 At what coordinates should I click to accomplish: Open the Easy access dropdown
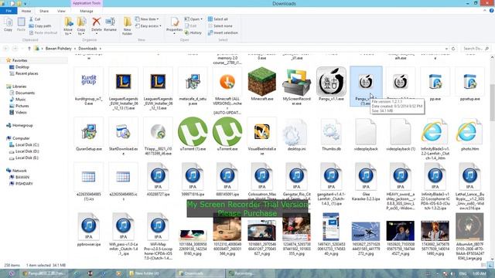(148, 25)
